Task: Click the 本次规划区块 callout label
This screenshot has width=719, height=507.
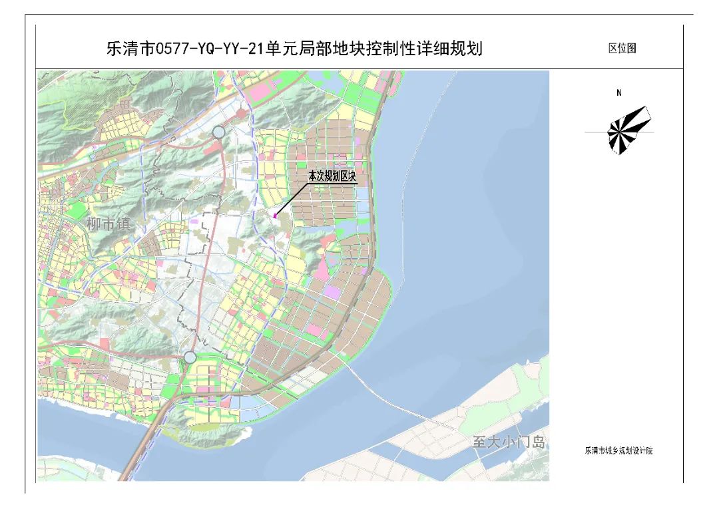Action: click(x=332, y=176)
